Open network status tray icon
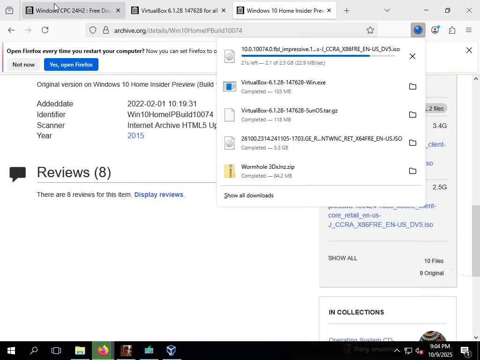The width and height of the screenshot is (480, 360). pos(408,351)
